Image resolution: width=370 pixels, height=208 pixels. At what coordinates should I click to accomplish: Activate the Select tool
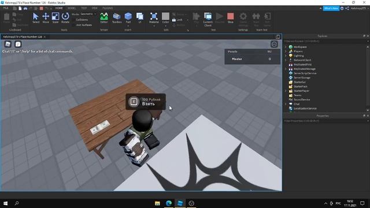pos(36,18)
